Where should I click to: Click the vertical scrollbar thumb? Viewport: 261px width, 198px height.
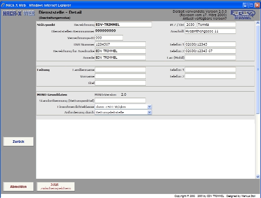[x=258, y=69]
